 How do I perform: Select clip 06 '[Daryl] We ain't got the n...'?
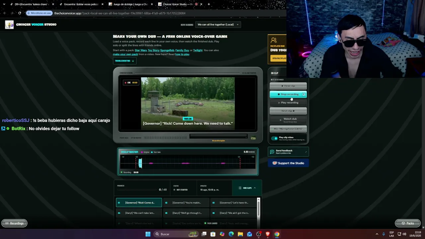coord(234,213)
